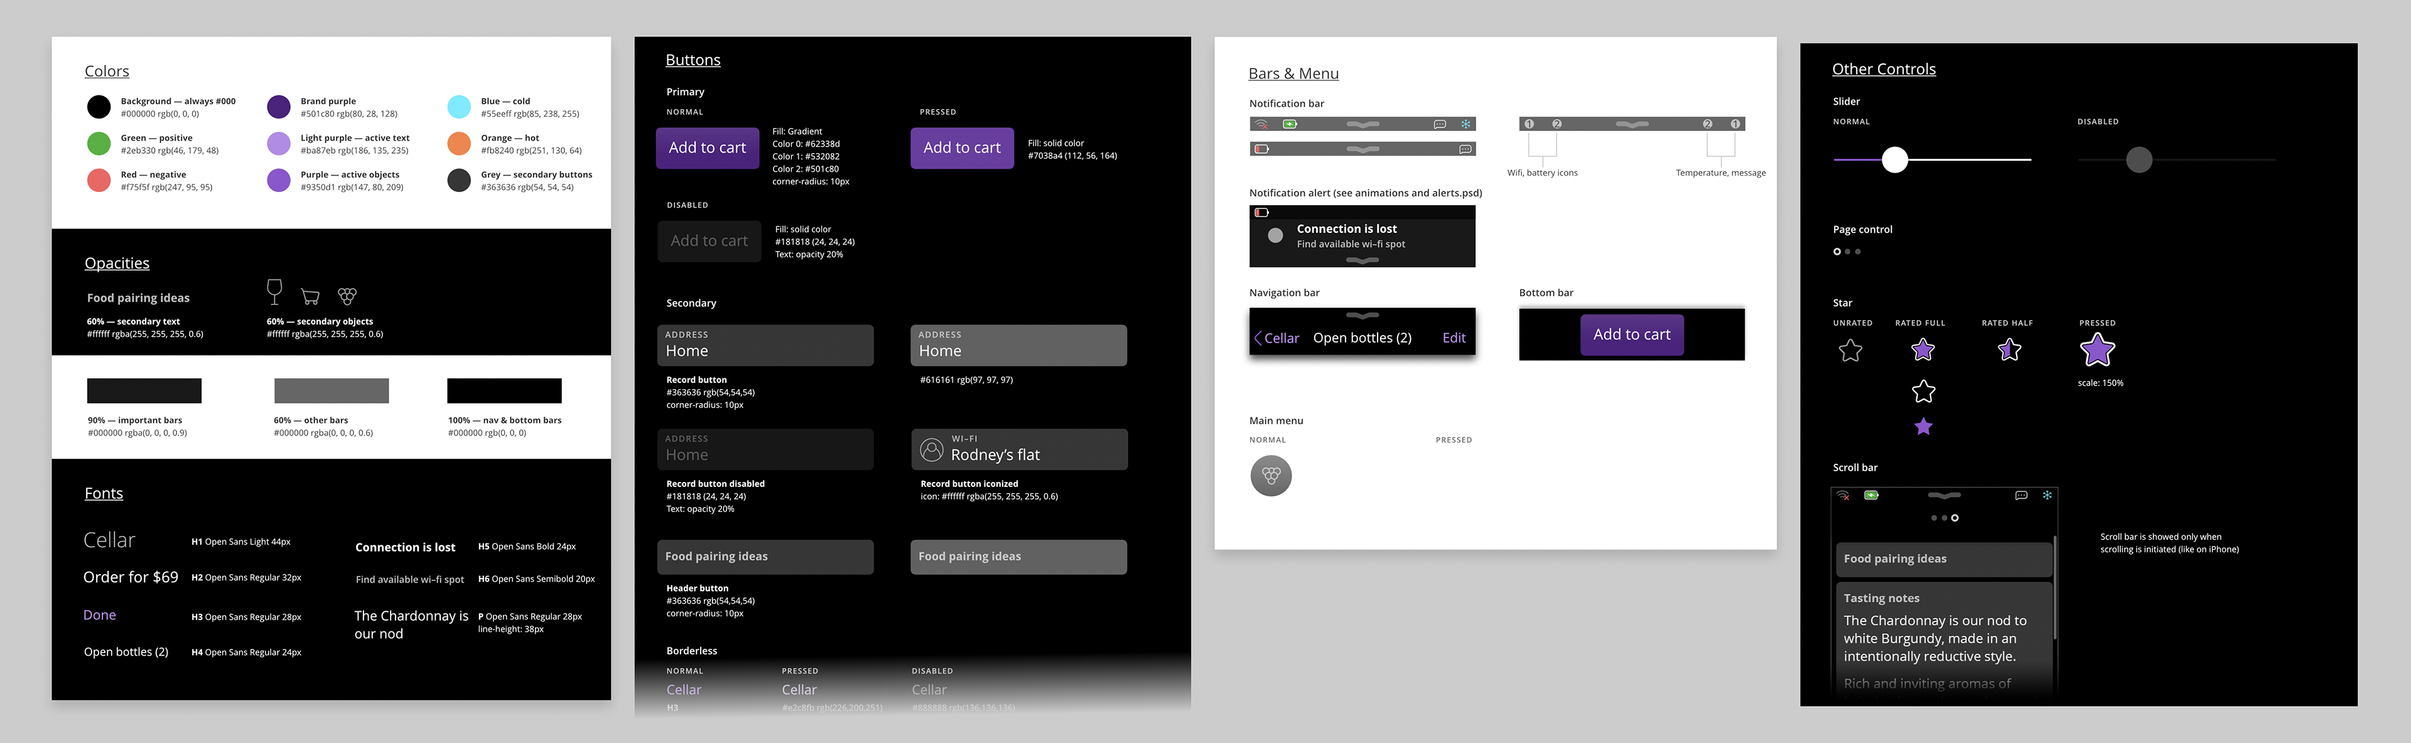
Task: Click the Normal primary Add to cart button
Action: click(x=708, y=148)
